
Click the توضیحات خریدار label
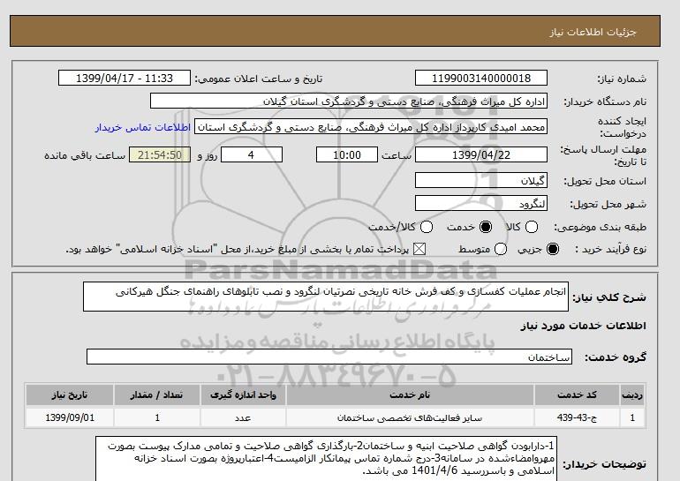[605, 464]
